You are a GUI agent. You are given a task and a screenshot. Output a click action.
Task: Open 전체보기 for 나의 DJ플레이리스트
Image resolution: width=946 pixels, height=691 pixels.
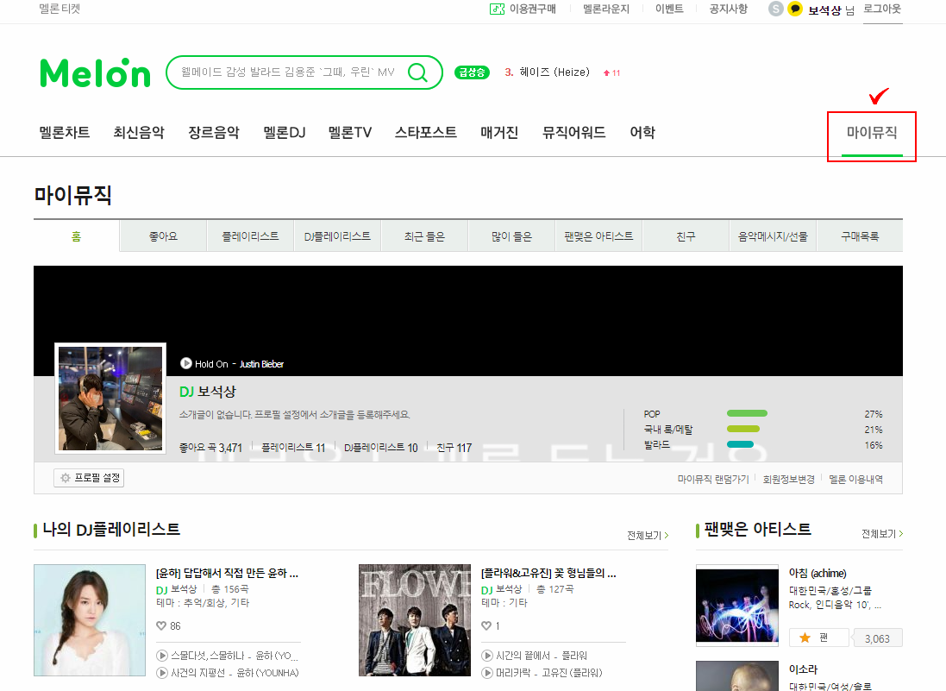click(x=648, y=536)
